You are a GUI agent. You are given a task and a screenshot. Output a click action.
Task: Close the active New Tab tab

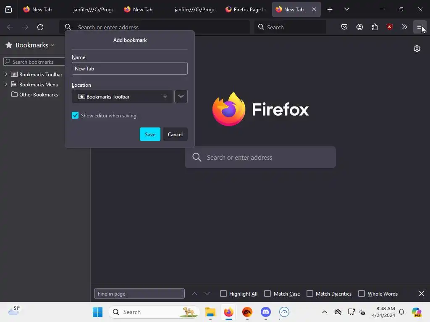click(314, 9)
